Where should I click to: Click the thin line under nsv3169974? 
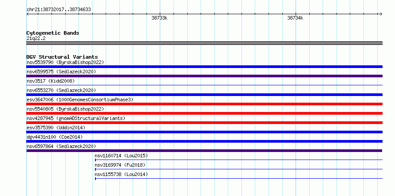point(239,169)
